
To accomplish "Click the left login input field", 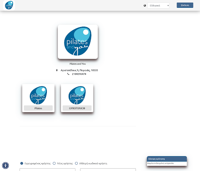I will click(x=48, y=169).
